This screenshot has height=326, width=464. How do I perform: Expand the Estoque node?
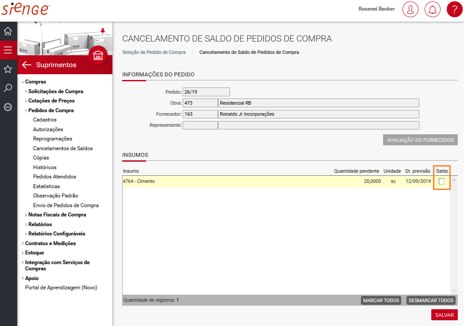23,253
